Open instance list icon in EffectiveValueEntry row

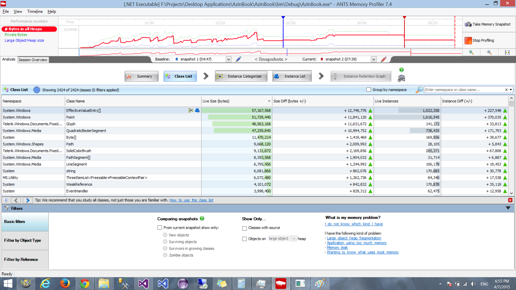pos(197,110)
